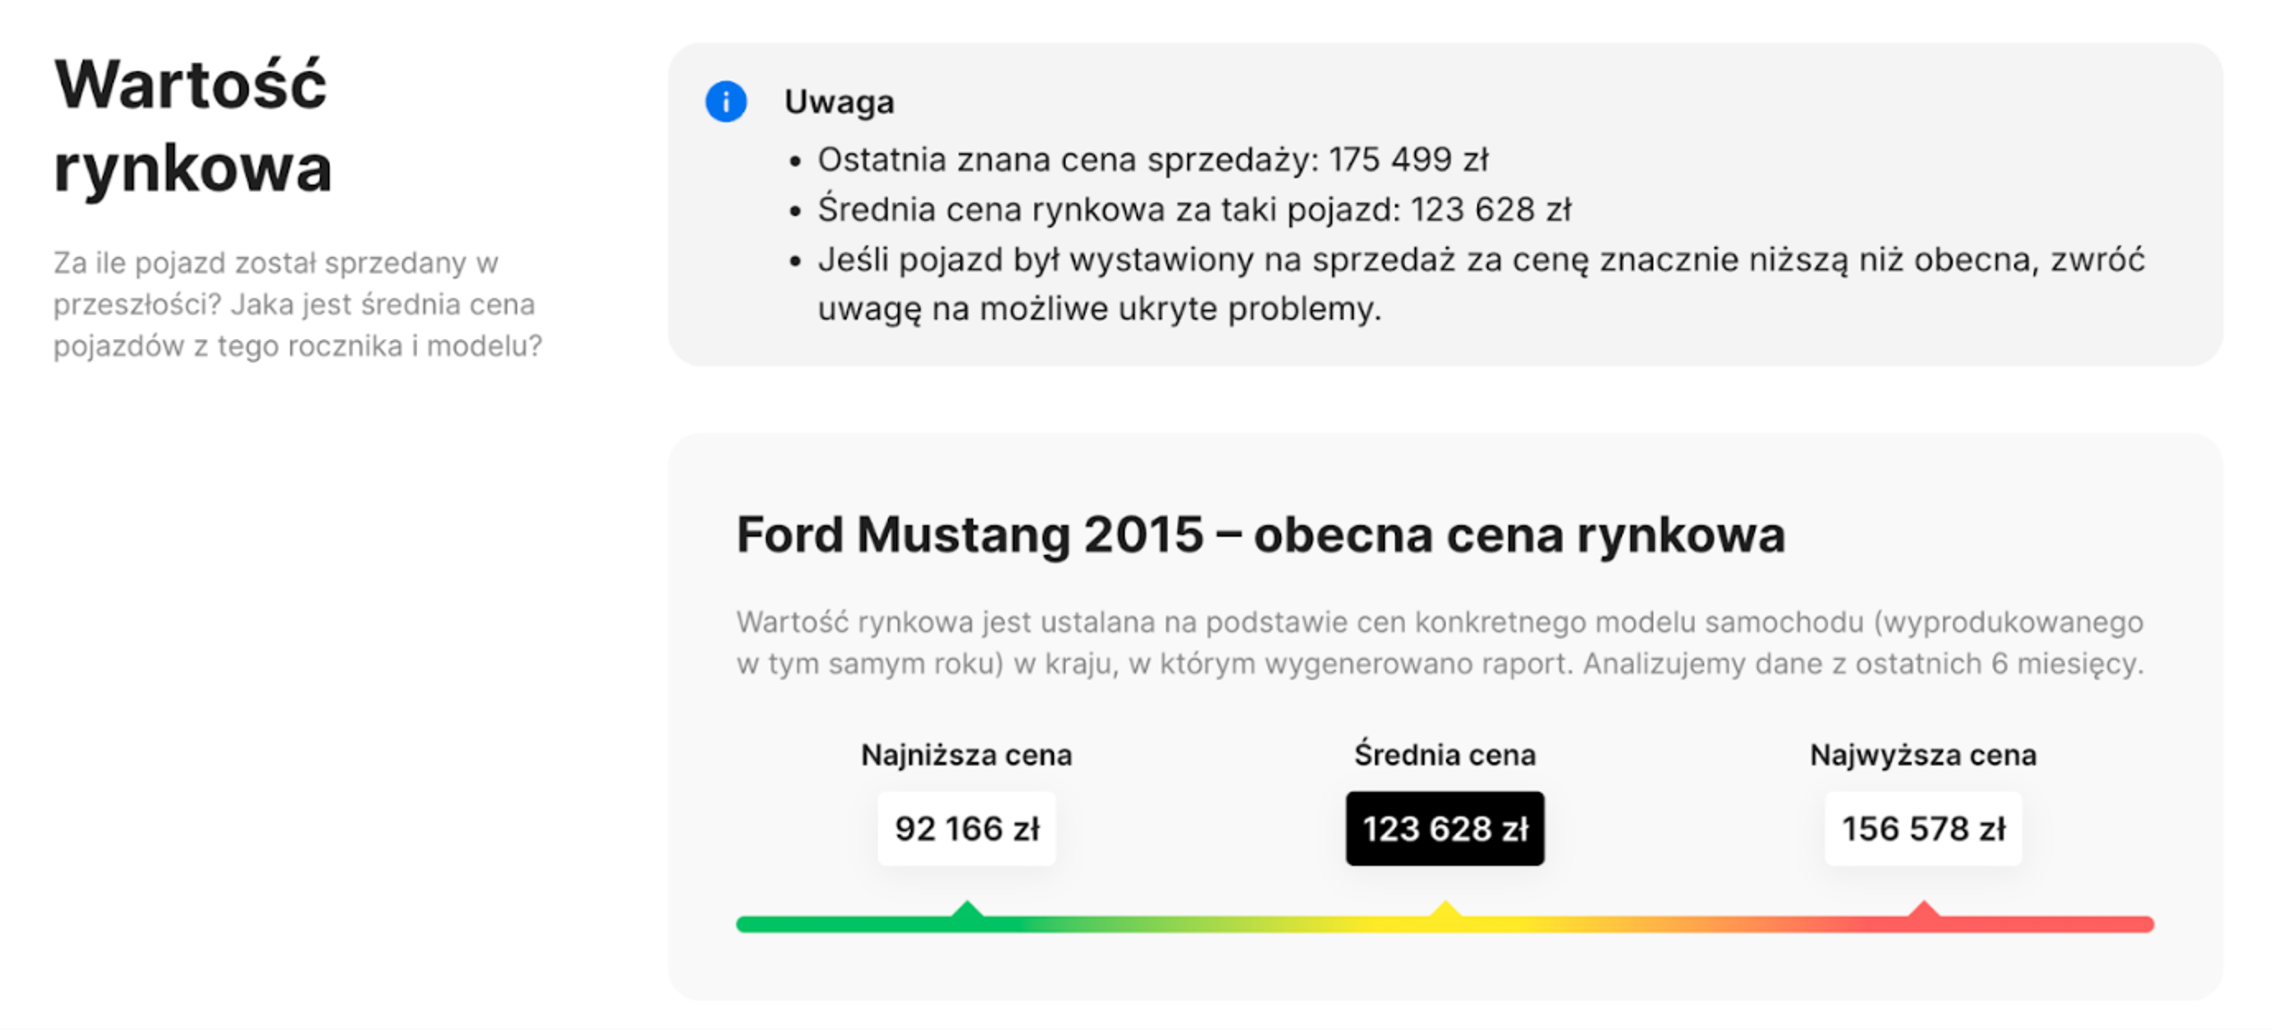Click the 'Jeśli pojazd był wystawiony' warning line
The image size is (2272, 1030).
pyautogui.click(x=1481, y=284)
